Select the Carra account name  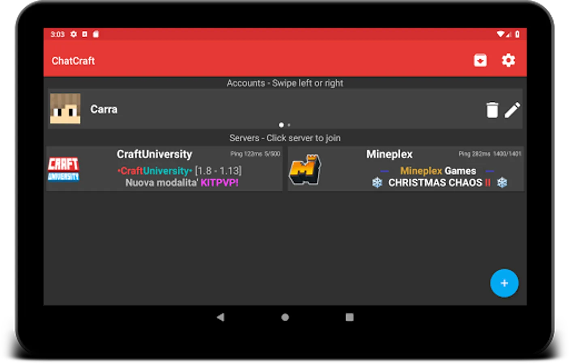point(104,109)
